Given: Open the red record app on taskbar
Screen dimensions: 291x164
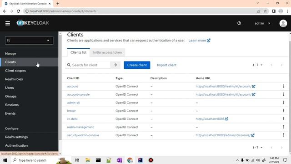Looking at the screenshot, I should tap(151, 160).
